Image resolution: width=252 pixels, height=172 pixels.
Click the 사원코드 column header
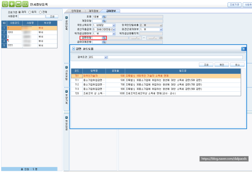click(15, 23)
